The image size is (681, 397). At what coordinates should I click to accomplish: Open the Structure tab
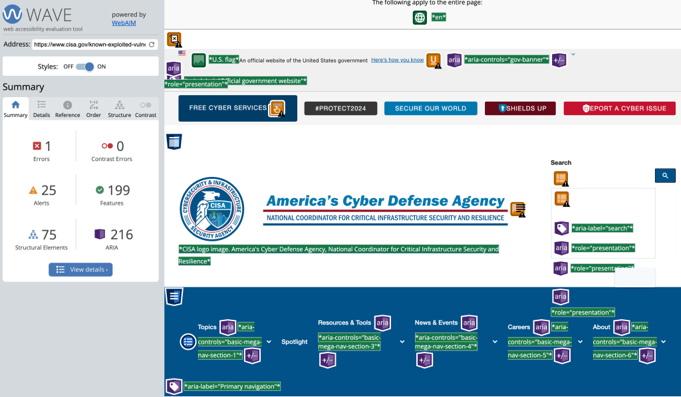(x=119, y=109)
